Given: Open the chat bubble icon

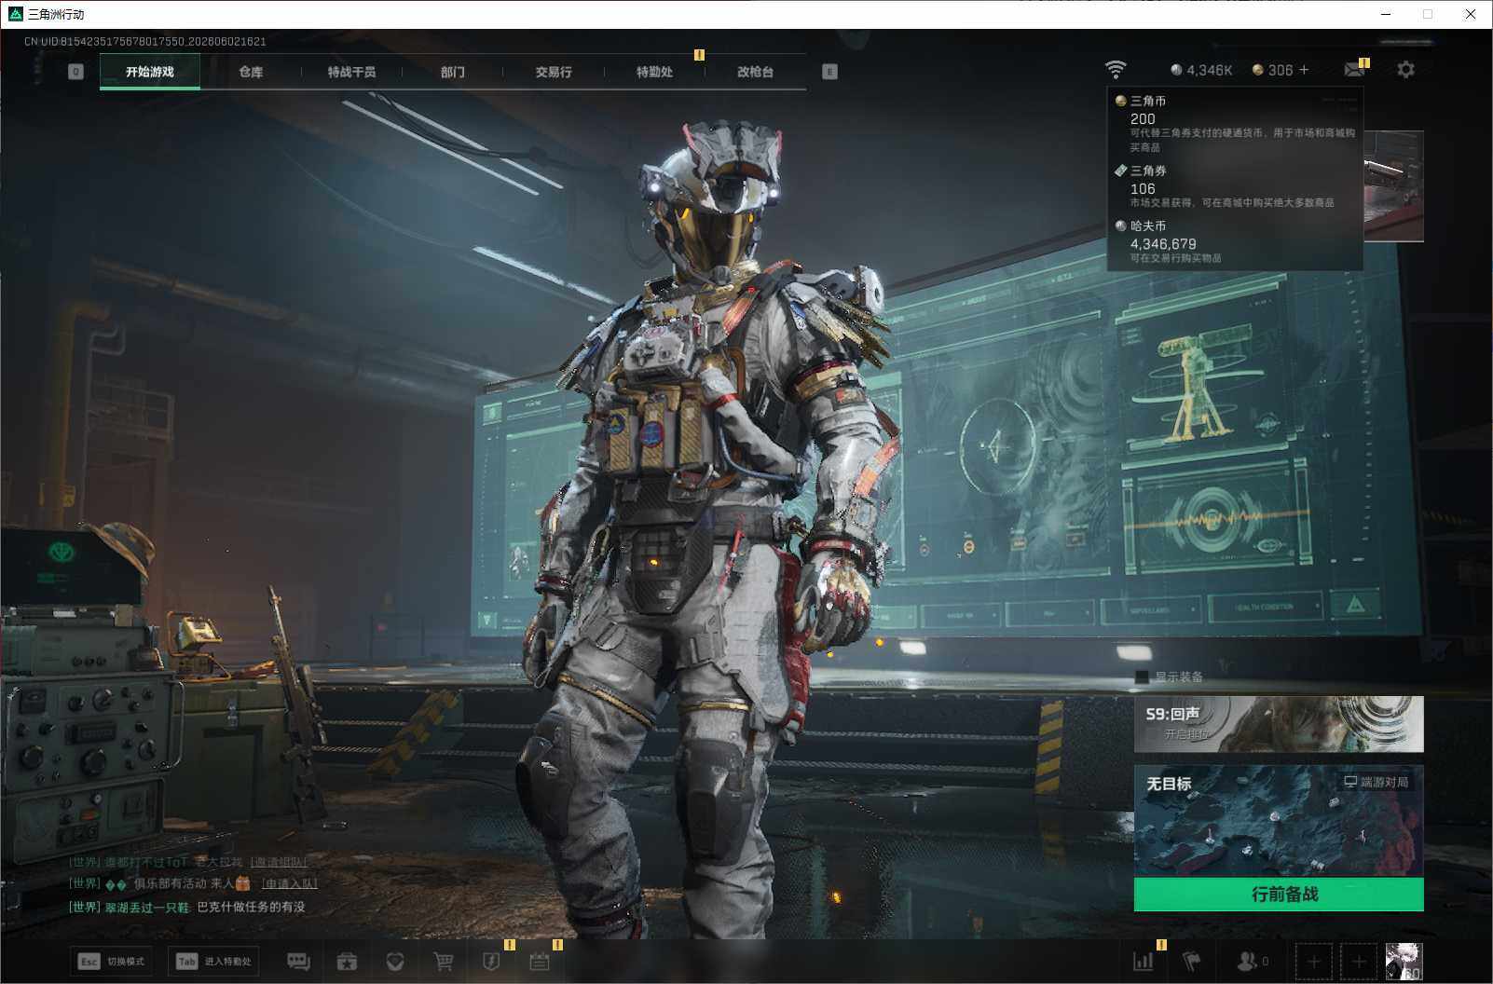Looking at the screenshot, I should [x=298, y=962].
